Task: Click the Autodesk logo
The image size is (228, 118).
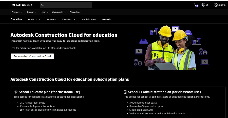Action: point(22,5)
